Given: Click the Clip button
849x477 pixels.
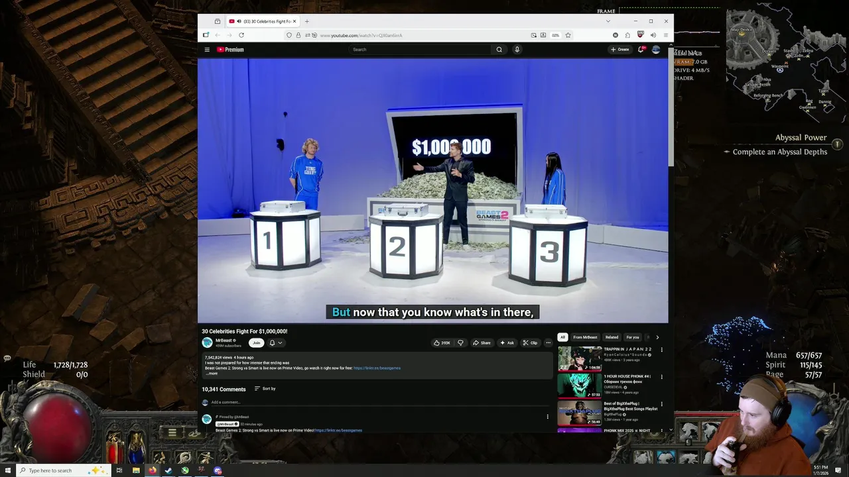Looking at the screenshot, I should point(530,343).
